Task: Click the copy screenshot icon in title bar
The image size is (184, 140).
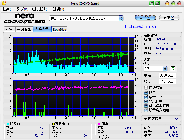Action: [151, 3]
